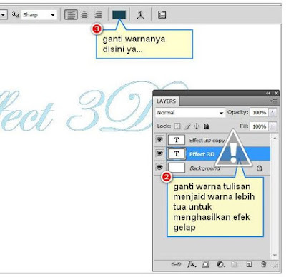Toggle Lock all padlock icon
Image resolution: width=286 pixels, height=277 pixels.
(207, 126)
